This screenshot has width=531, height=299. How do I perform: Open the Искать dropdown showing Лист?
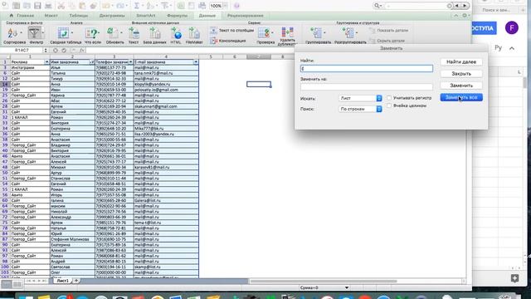360,98
